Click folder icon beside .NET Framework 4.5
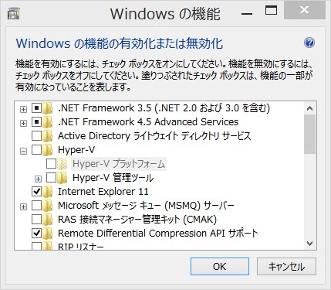Image resolution: width=331 pixels, height=290 pixels. [48, 122]
